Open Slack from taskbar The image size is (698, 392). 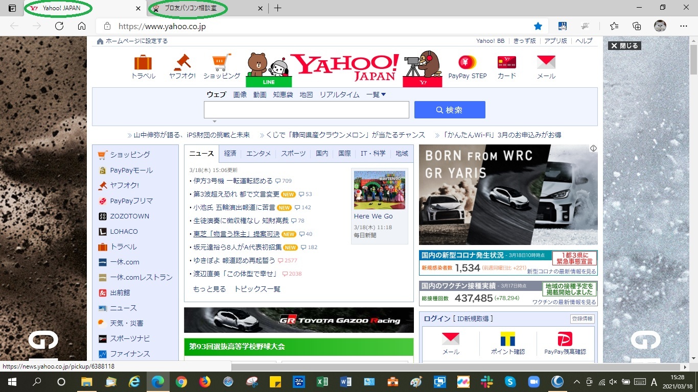pos(486,381)
